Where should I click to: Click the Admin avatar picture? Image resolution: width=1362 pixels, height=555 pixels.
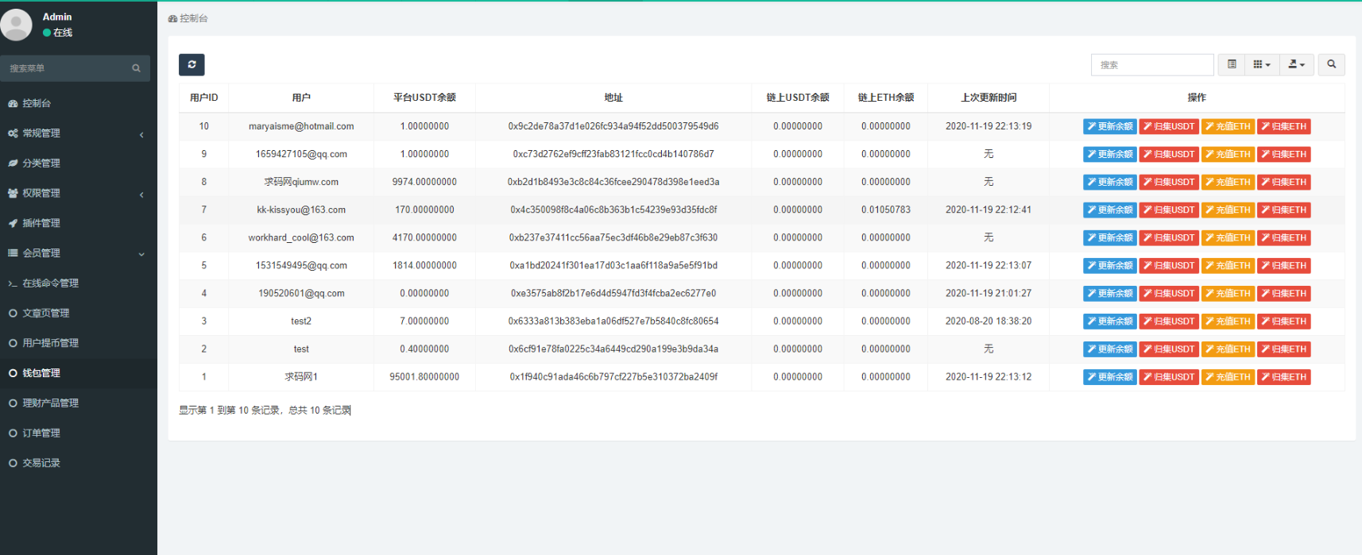point(17,25)
